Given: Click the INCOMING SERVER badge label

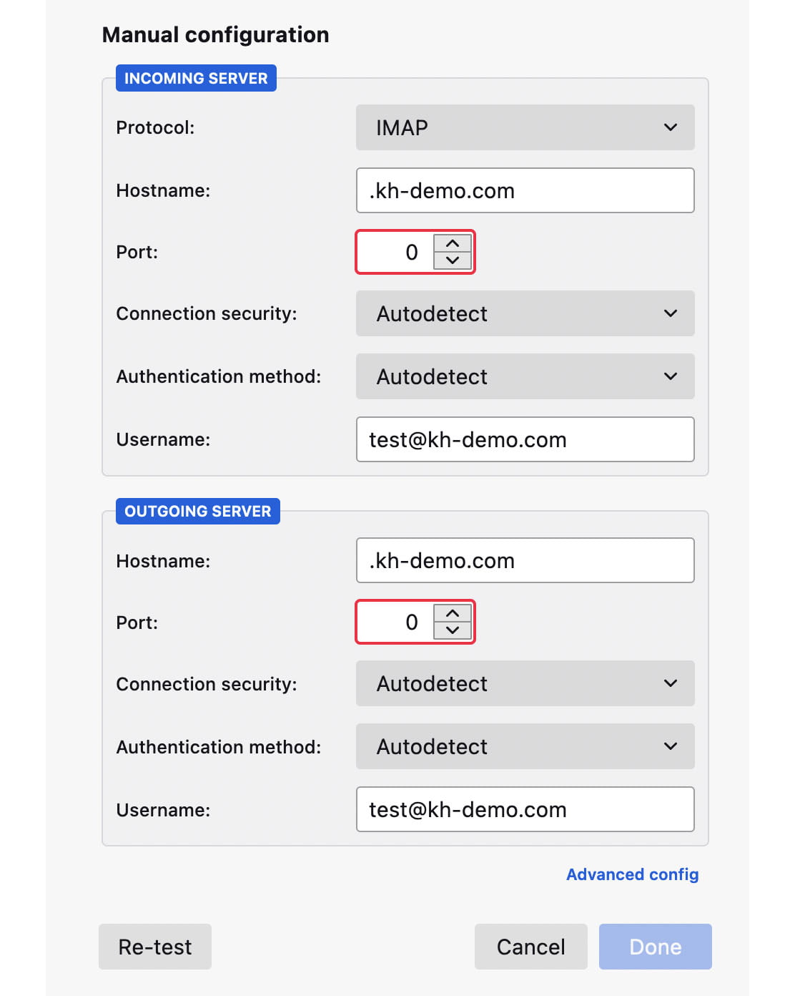Looking at the screenshot, I should click(x=196, y=78).
